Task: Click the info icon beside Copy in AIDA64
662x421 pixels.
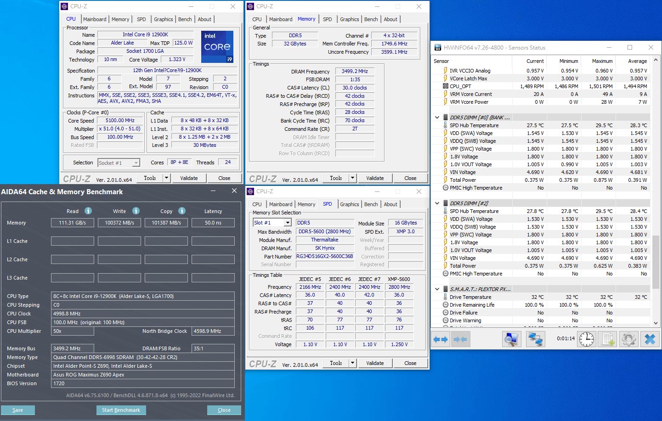Action: pyautogui.click(x=182, y=211)
